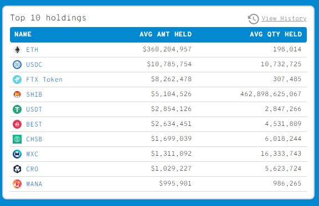319x206 pixels.
Task: Click the SHIB dog icon
Action: (x=17, y=94)
